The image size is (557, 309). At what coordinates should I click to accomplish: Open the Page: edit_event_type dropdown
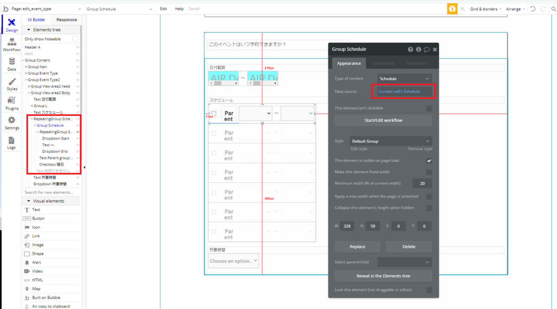click(45, 9)
